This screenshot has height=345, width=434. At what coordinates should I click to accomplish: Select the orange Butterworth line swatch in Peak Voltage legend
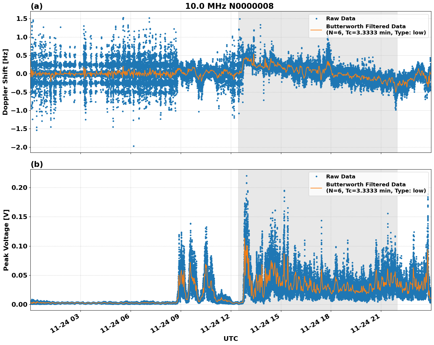click(316, 188)
